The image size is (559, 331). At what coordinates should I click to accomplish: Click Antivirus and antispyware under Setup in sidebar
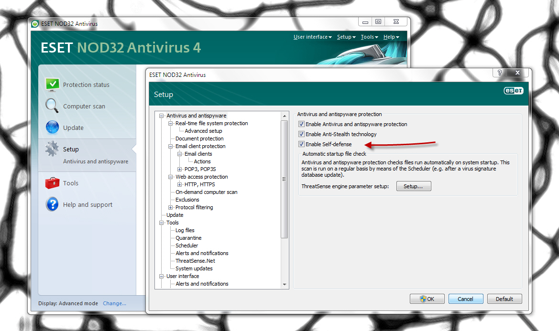click(x=96, y=161)
